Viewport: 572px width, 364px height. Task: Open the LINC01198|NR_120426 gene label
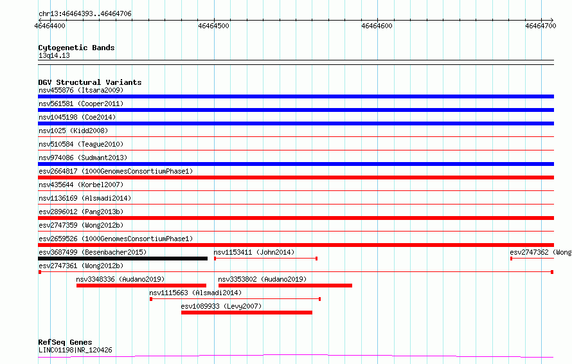75,350
